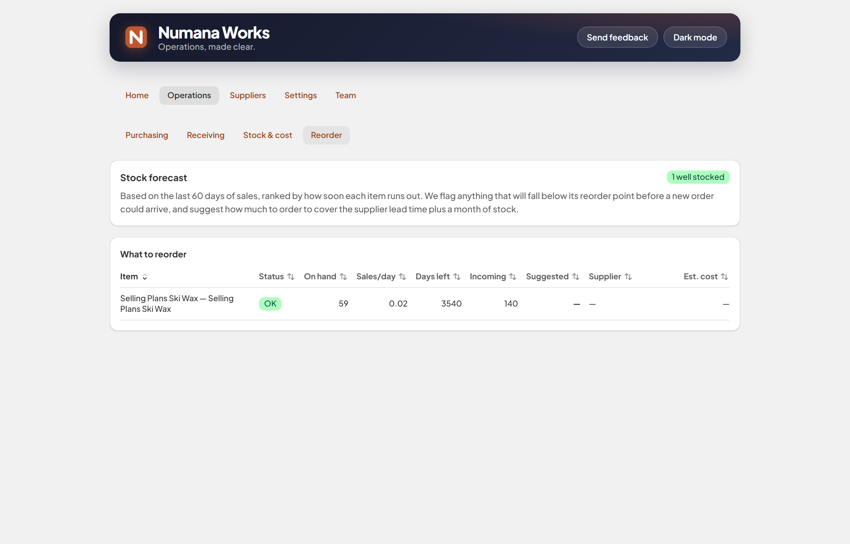Click the Days left value 3540
Screen dimensions: 850x544
pos(452,304)
